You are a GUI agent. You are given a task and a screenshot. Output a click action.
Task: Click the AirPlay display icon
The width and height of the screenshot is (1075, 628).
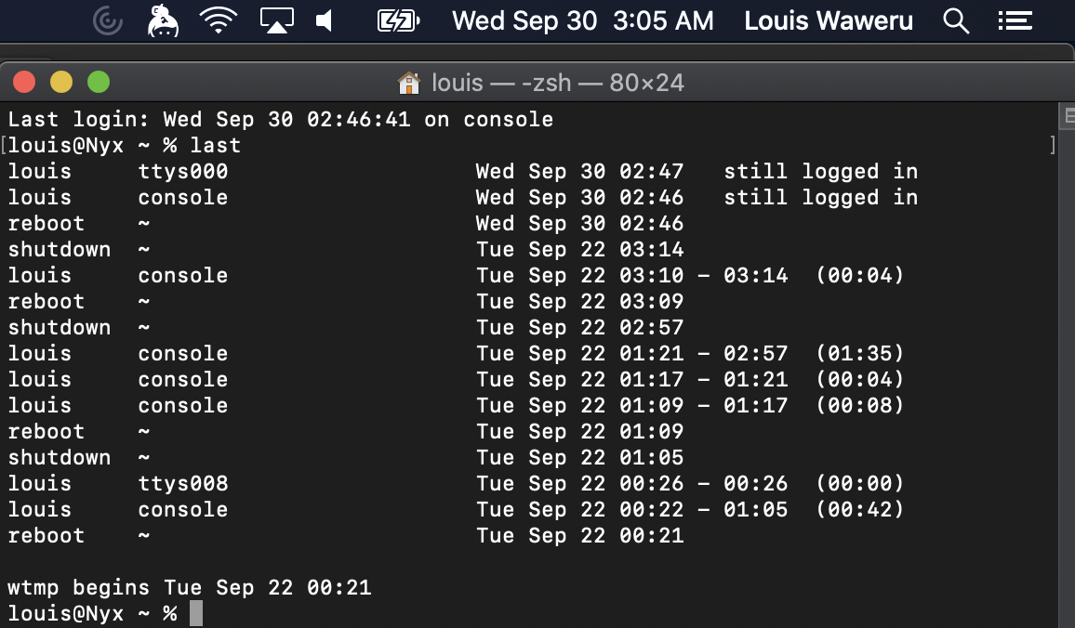click(276, 20)
